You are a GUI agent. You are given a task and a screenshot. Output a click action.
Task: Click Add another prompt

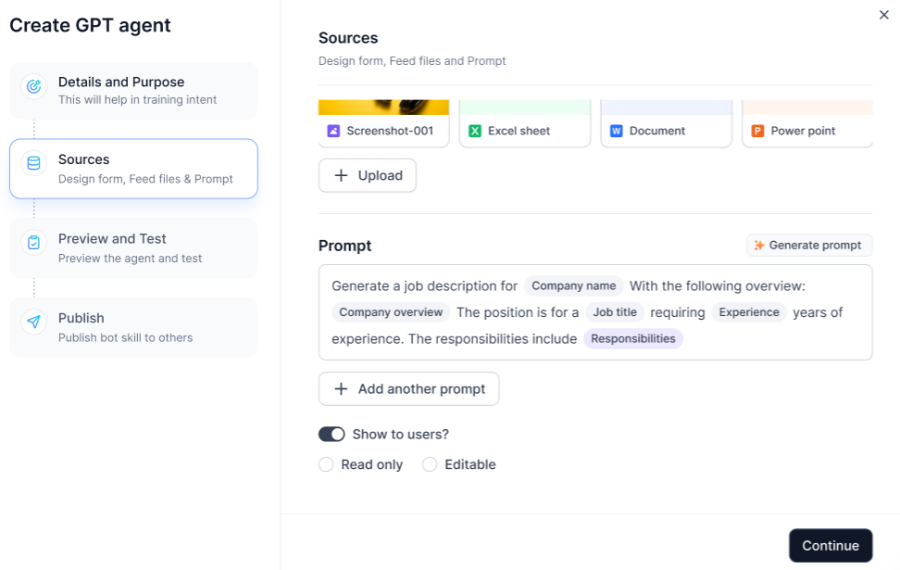[x=408, y=388]
